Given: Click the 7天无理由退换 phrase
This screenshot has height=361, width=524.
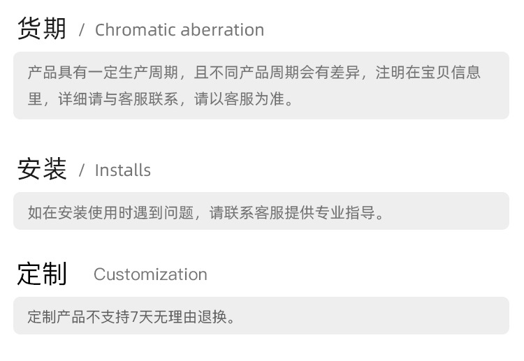Looking at the screenshot, I should coord(179,317).
